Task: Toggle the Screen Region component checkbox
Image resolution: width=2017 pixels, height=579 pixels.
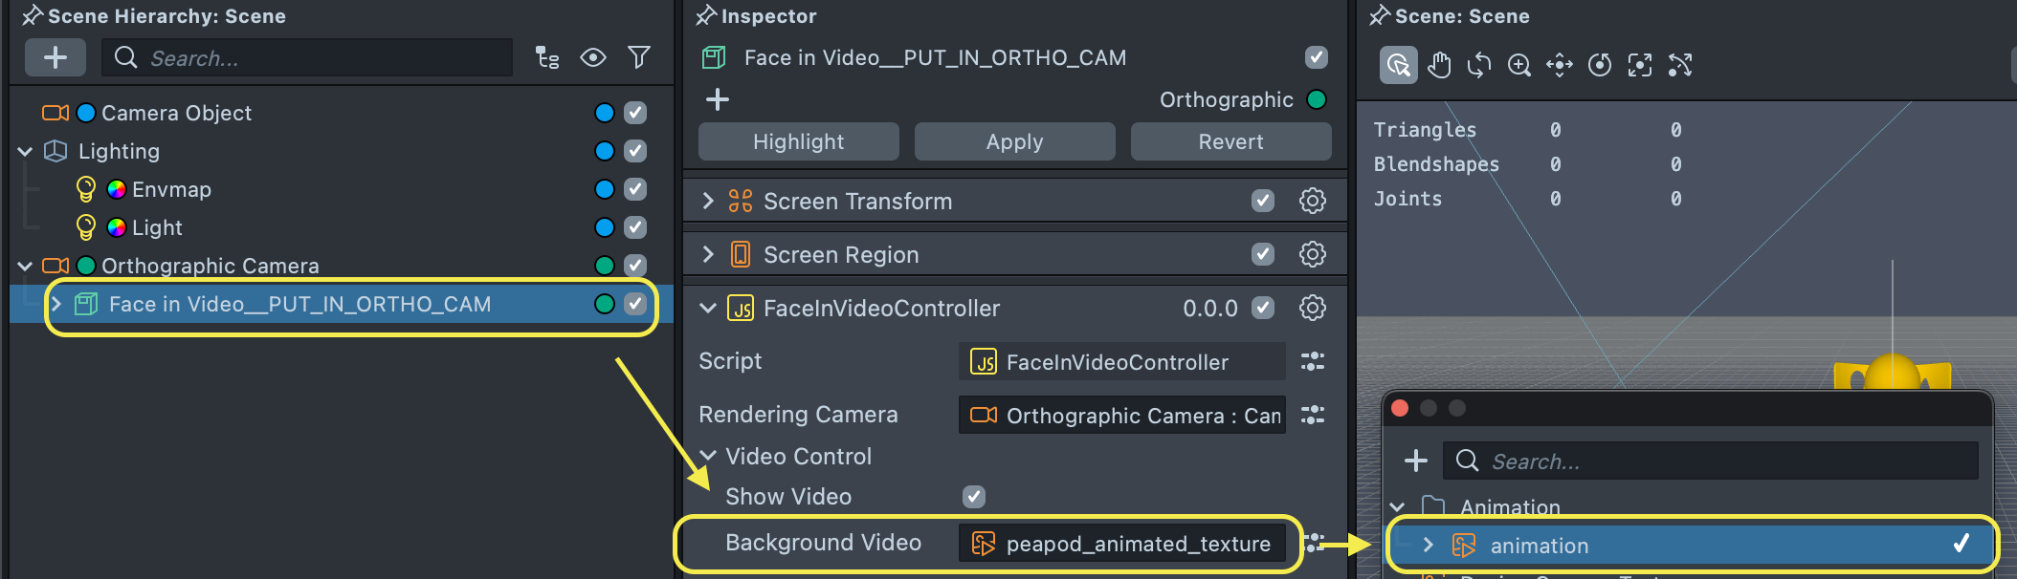Action: pyautogui.click(x=1263, y=254)
